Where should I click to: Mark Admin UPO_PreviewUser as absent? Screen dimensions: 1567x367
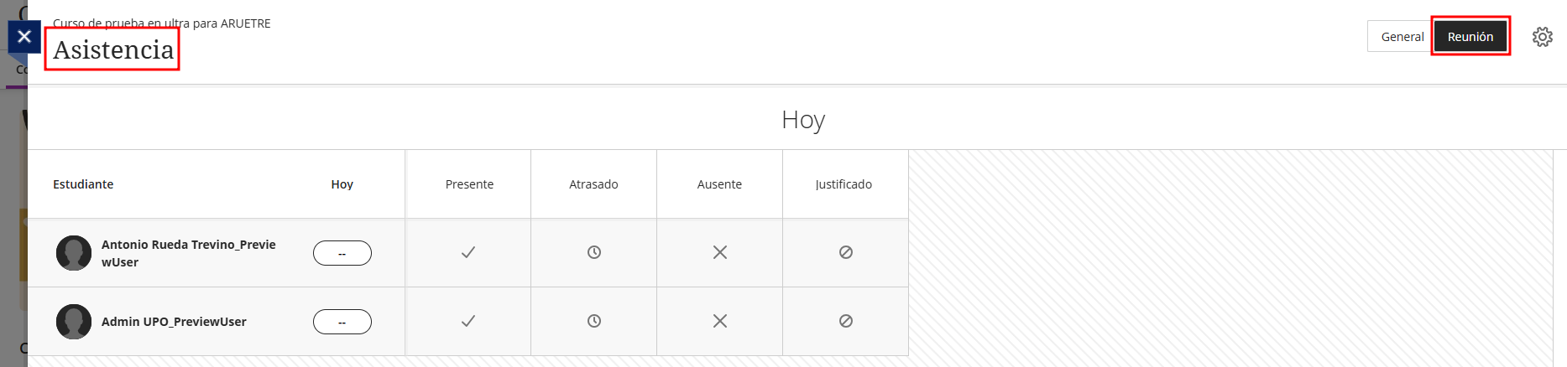[x=720, y=321]
